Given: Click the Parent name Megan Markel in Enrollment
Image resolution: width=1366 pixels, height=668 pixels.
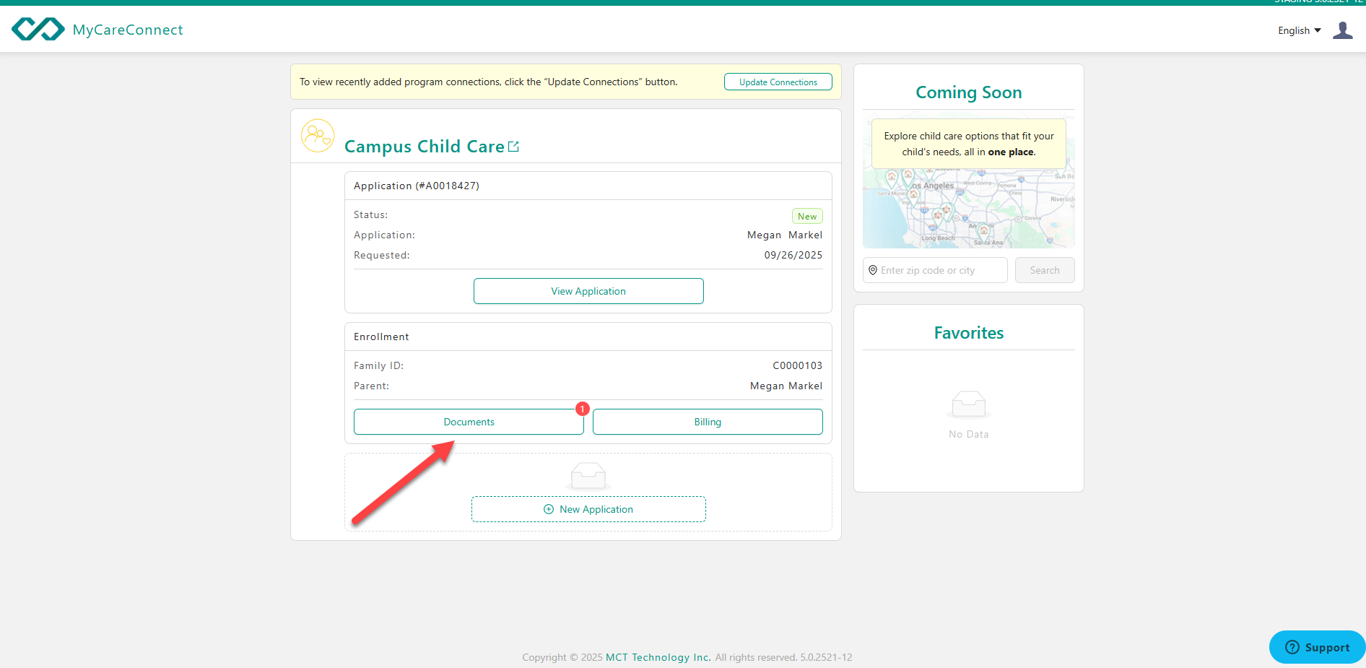Looking at the screenshot, I should pyautogui.click(x=786, y=386).
